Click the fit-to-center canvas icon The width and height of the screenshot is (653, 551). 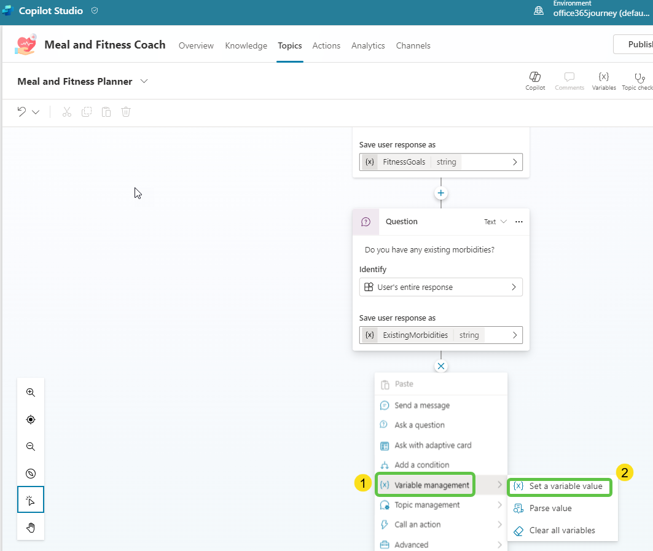click(x=31, y=420)
